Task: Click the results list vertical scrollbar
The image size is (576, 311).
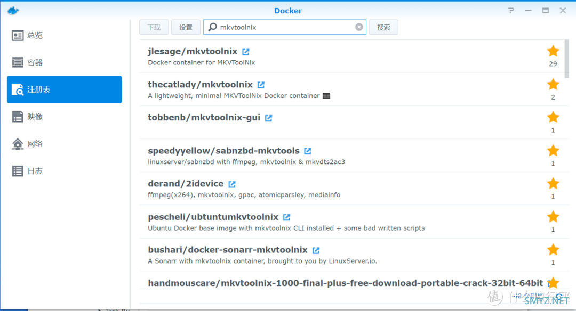Action: [567, 59]
